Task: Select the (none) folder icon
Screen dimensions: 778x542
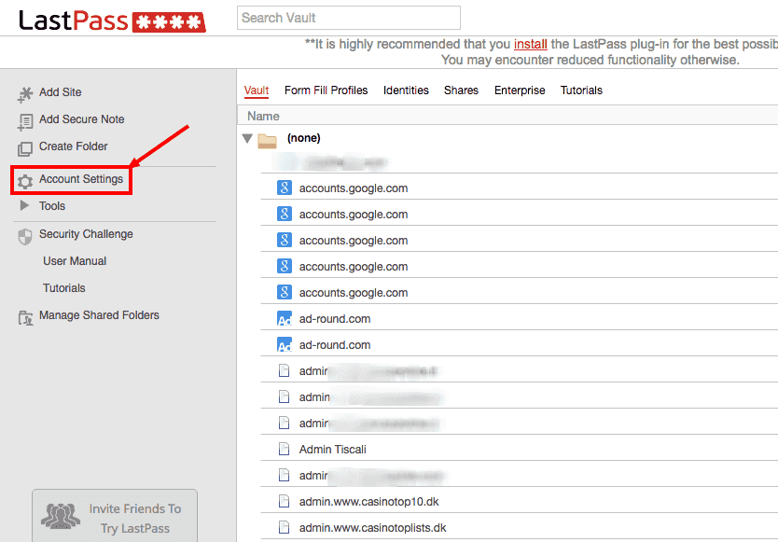Action: click(x=267, y=141)
